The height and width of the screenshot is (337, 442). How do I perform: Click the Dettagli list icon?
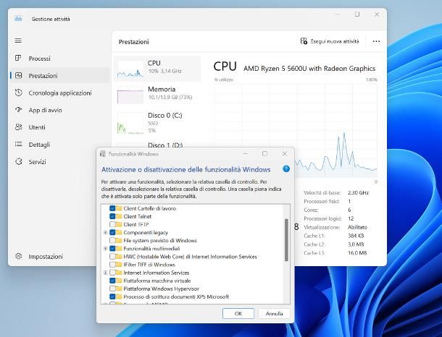(18, 144)
